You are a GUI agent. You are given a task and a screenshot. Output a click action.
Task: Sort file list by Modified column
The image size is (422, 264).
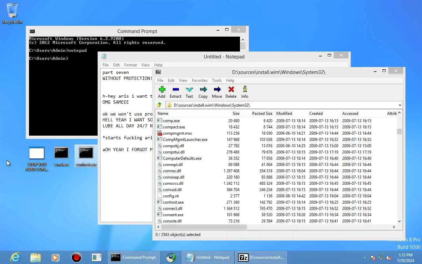point(291,114)
